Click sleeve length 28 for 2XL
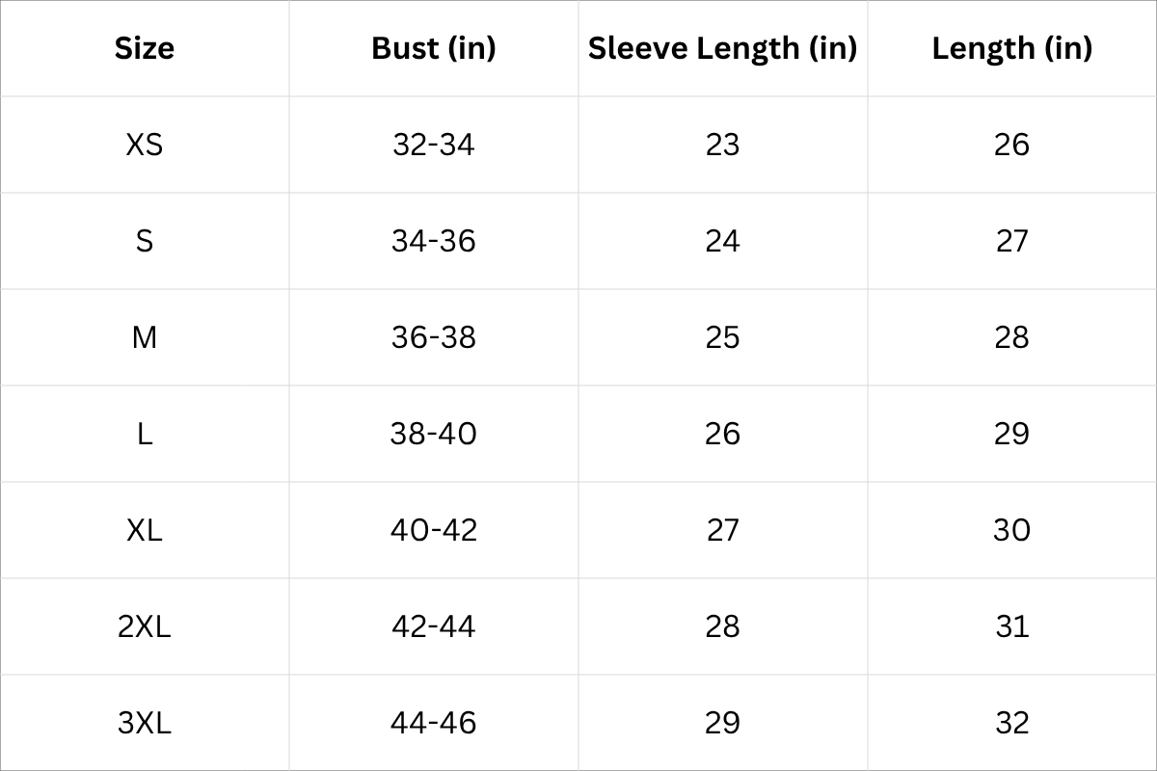This screenshot has height=771, width=1157. 723,626
